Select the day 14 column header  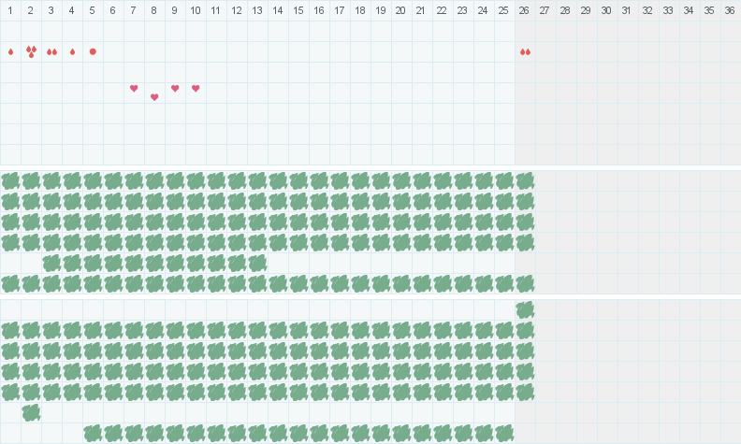(x=278, y=10)
